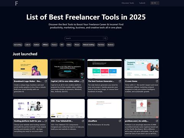Screen dimensions: 184x138
Task: Open CapCut card external link icon
Action: coord(83,81)
